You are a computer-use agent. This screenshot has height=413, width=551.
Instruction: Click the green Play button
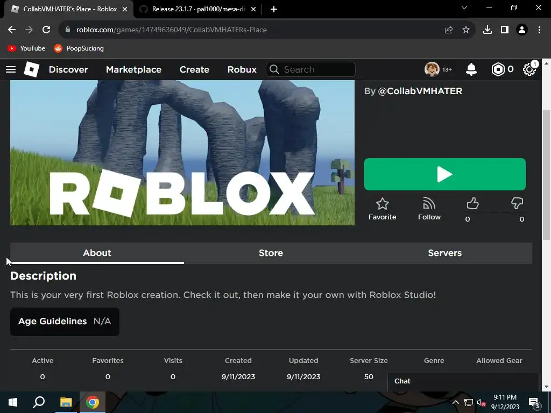(444, 174)
